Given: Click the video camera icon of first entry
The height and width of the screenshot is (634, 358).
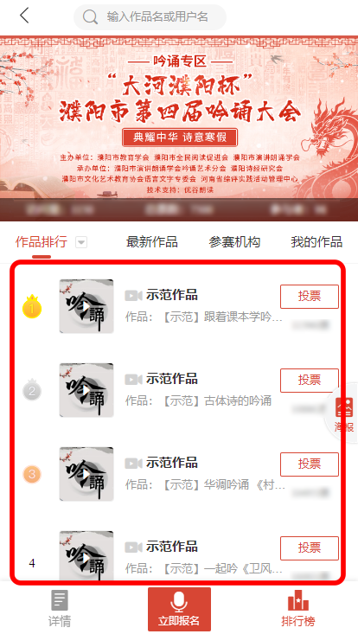Looking at the screenshot, I should pyautogui.click(x=134, y=296).
